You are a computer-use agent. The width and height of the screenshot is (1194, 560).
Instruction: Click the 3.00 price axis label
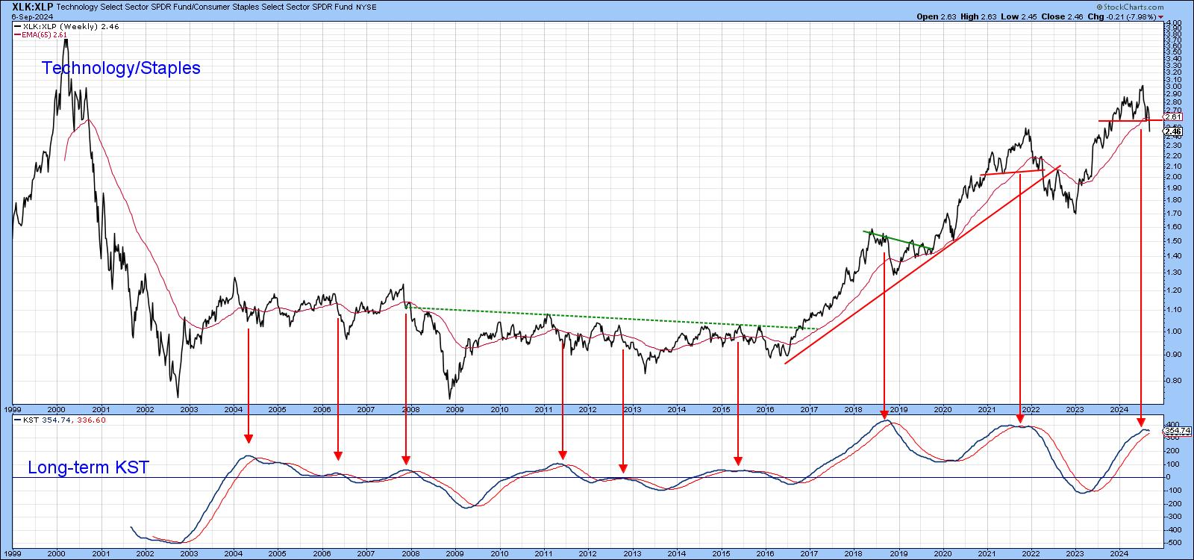(1173, 86)
